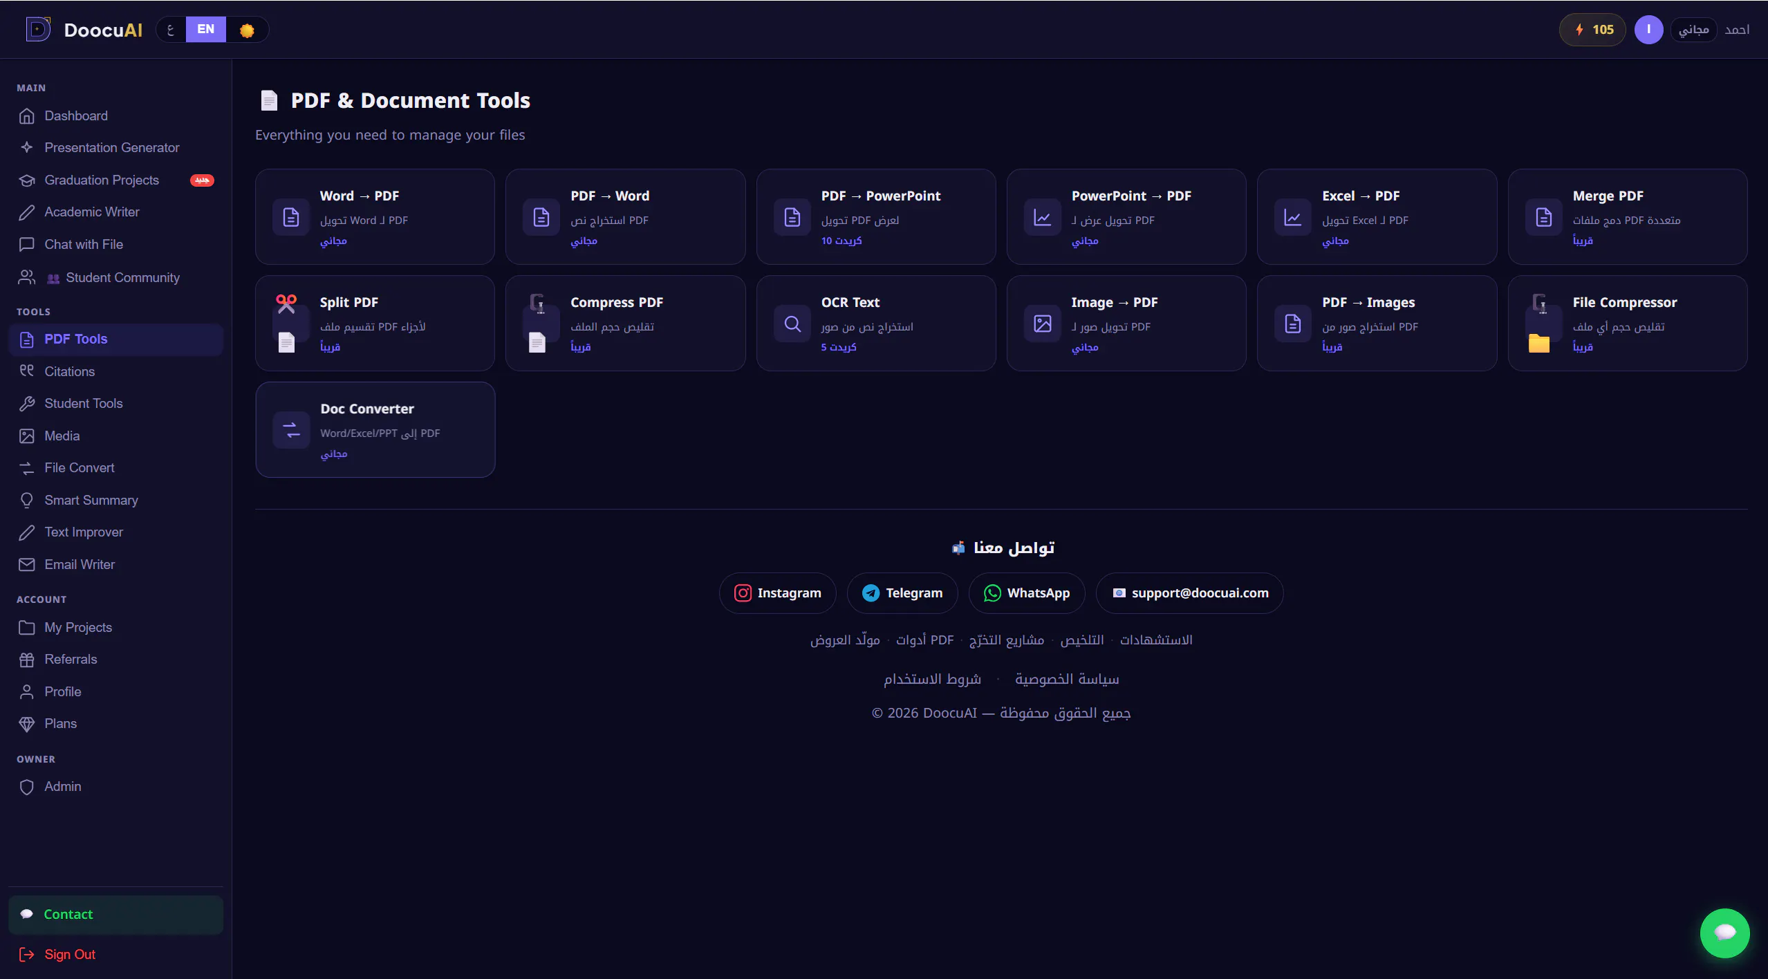Toggle the sun light-mode theme button
This screenshot has width=1768, height=979.
click(247, 30)
